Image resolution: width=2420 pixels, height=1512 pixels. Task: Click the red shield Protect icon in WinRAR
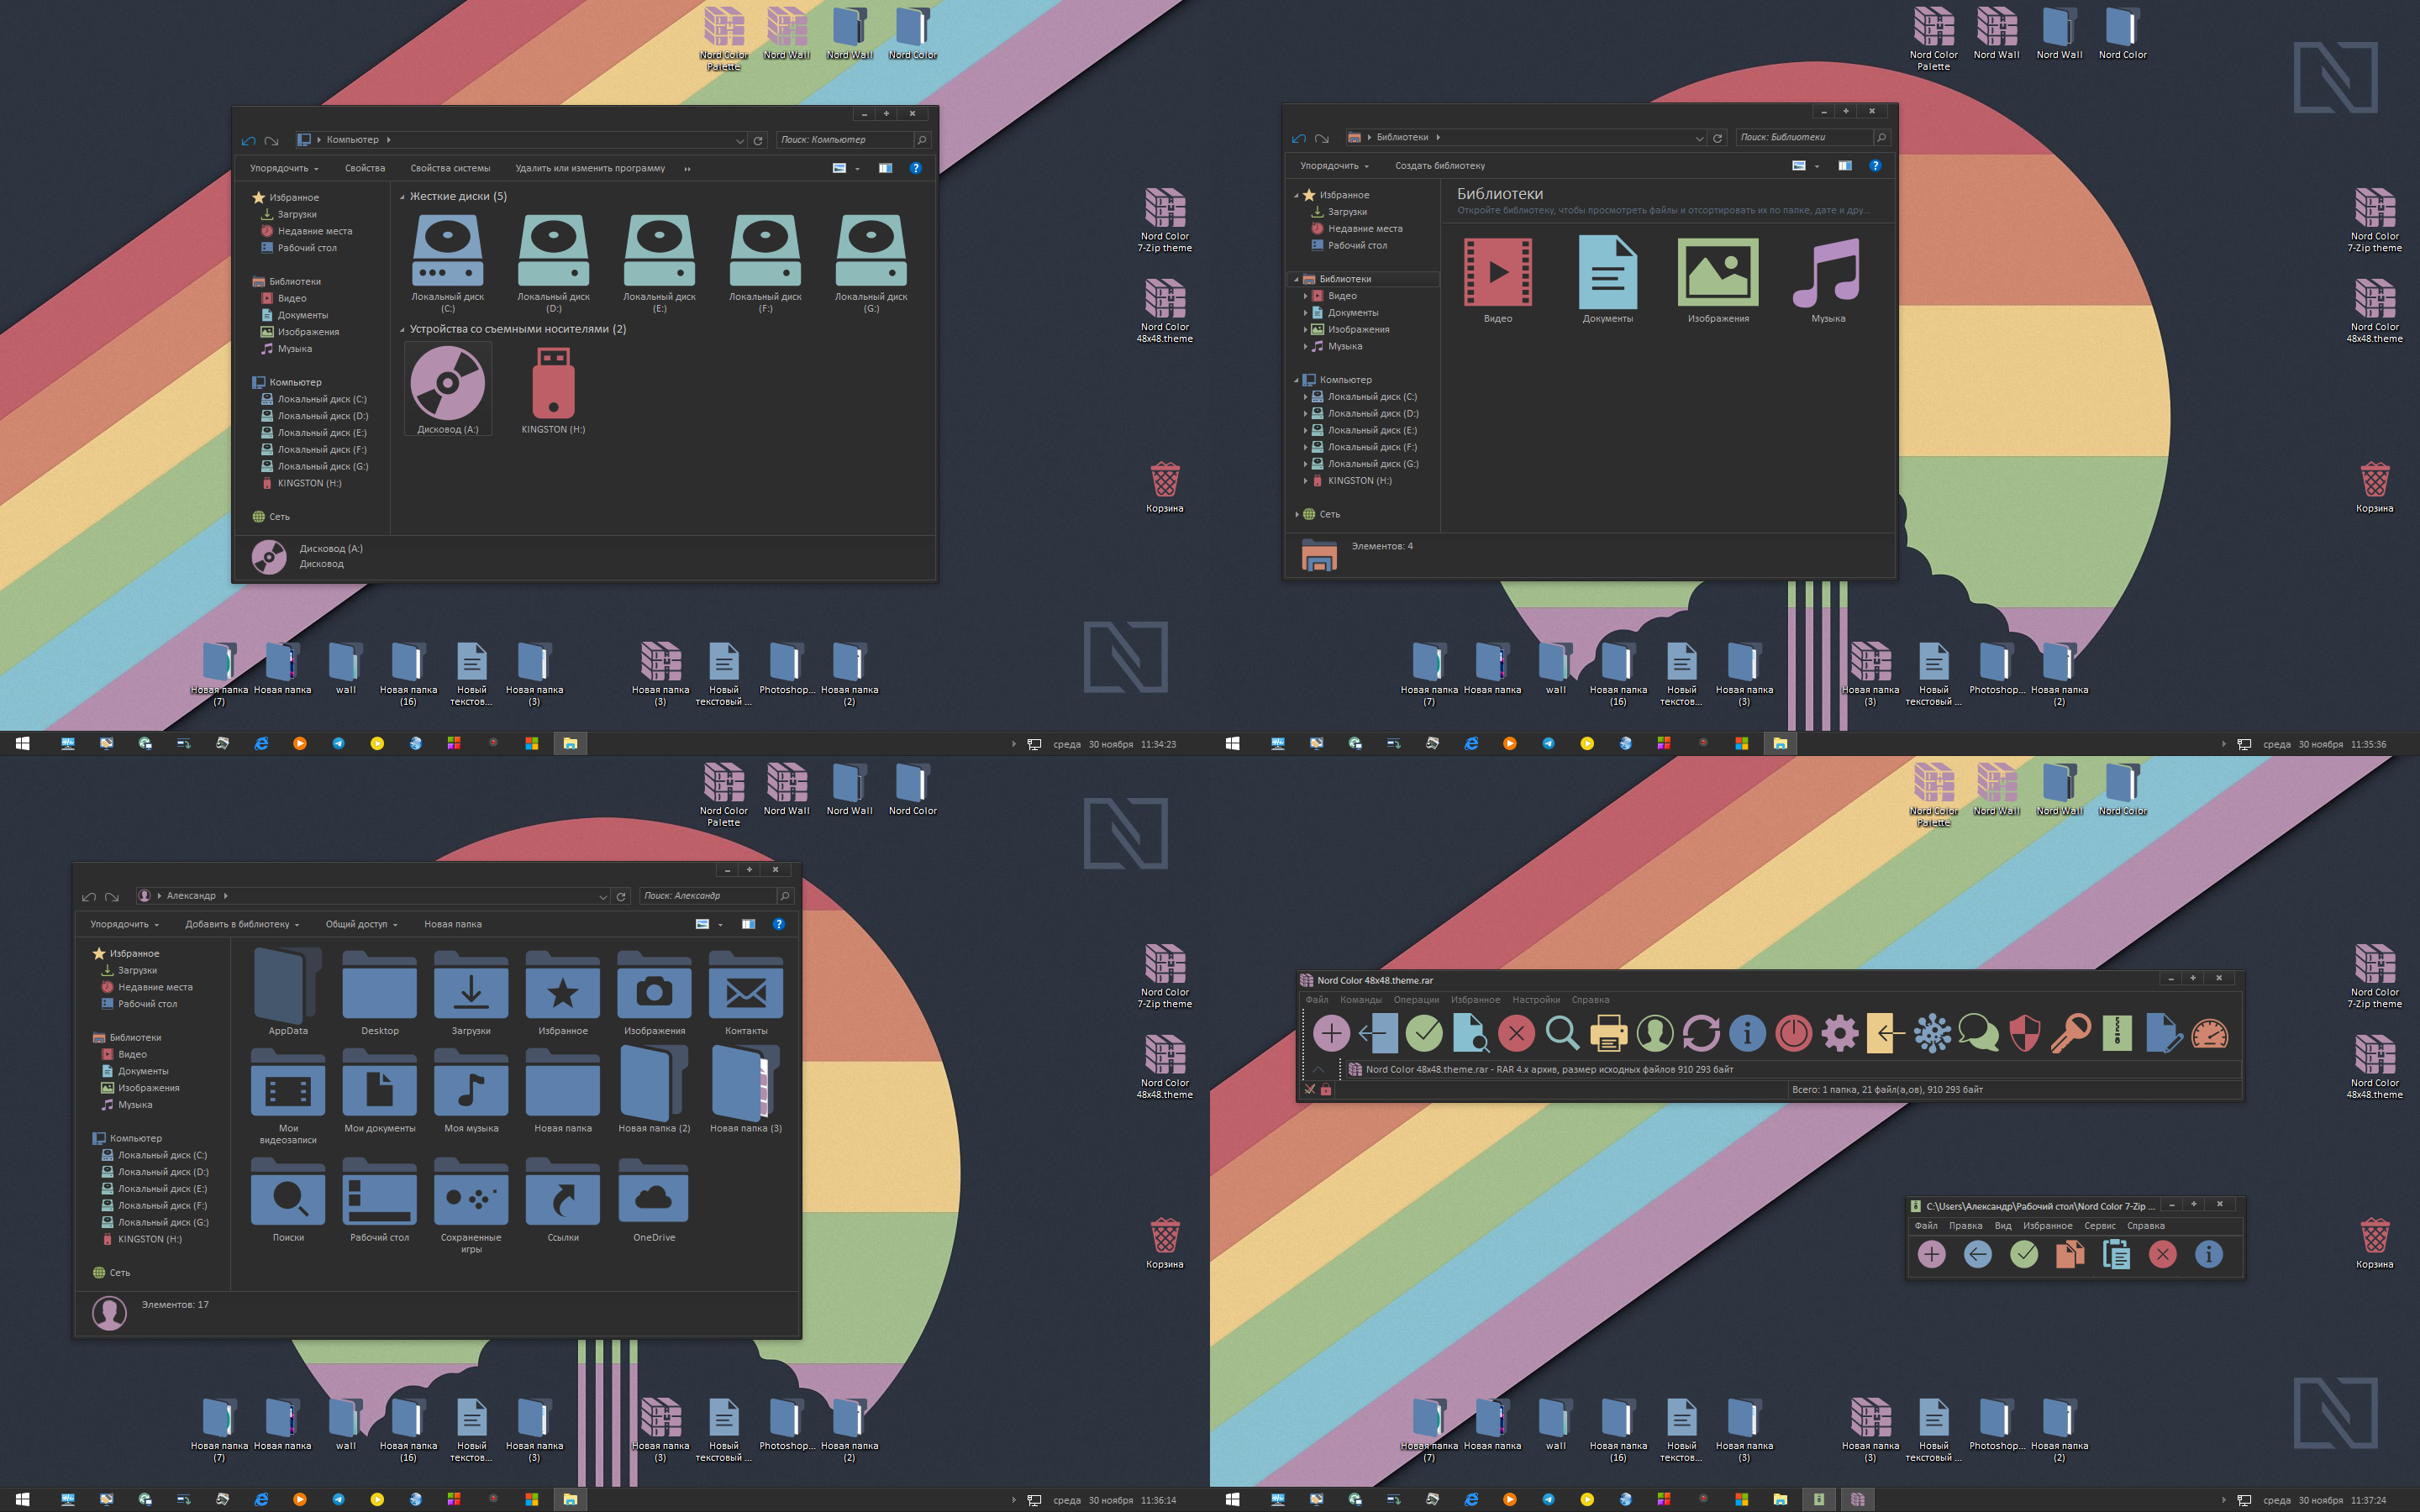(2024, 1033)
